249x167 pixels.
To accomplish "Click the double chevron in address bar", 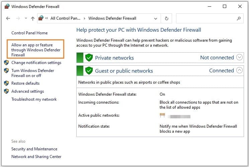I will [x=47, y=18].
